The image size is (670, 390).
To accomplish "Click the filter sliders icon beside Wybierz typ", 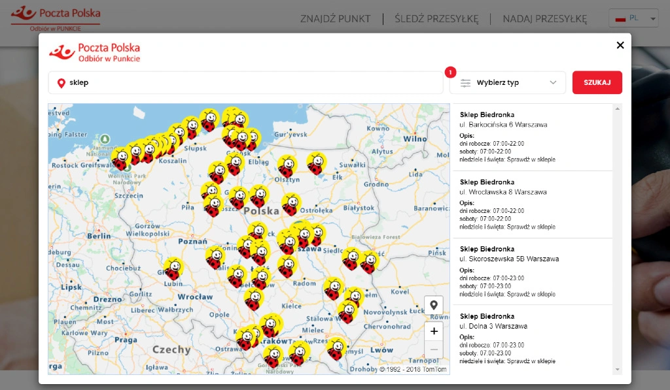I will point(465,83).
